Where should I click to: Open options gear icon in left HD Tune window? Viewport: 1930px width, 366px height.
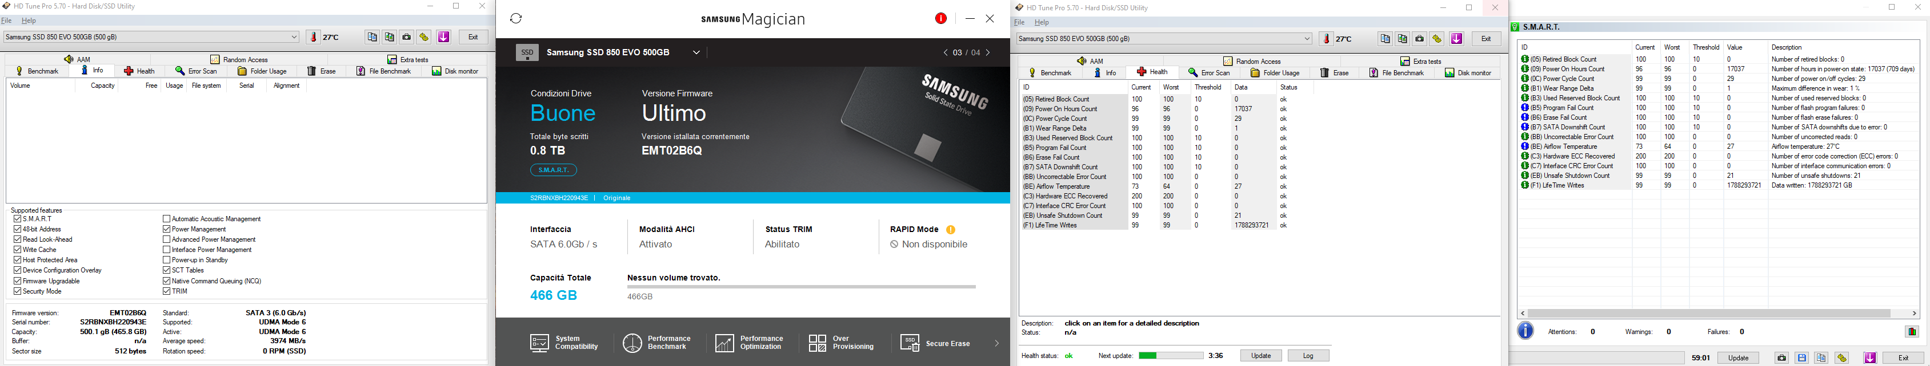point(424,38)
